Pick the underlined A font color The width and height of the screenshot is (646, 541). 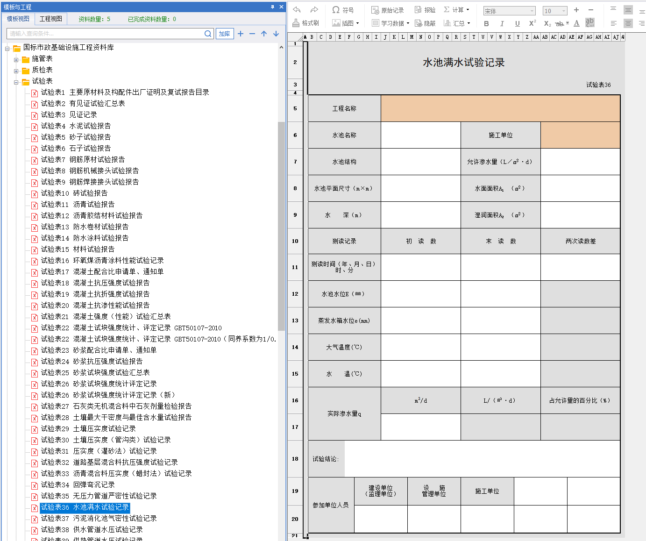576,23
